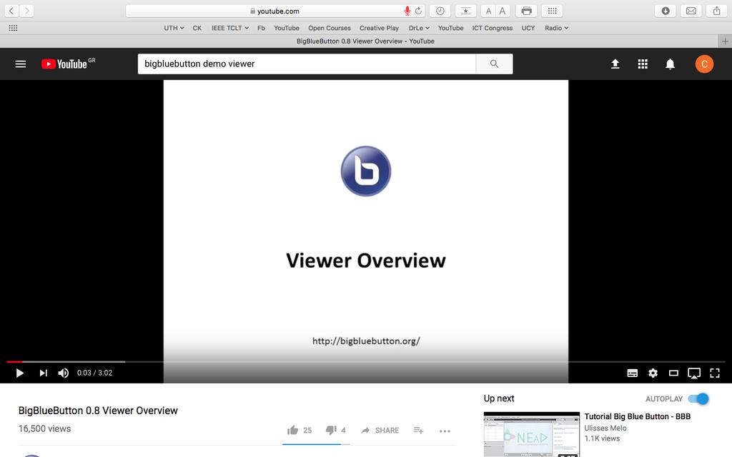Go back to the previous page in Safari

(x=11, y=11)
